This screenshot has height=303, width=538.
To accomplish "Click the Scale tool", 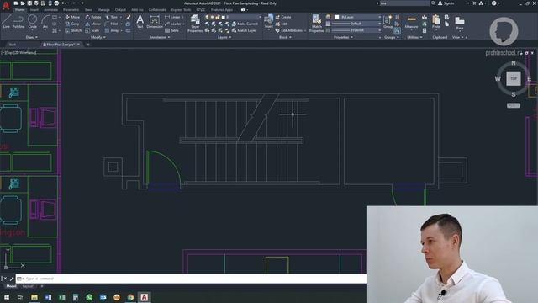I will tap(92, 30).
